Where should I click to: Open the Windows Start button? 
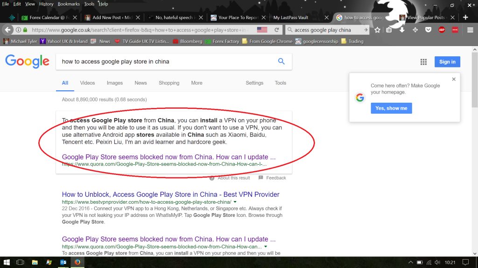[x=7, y=262]
